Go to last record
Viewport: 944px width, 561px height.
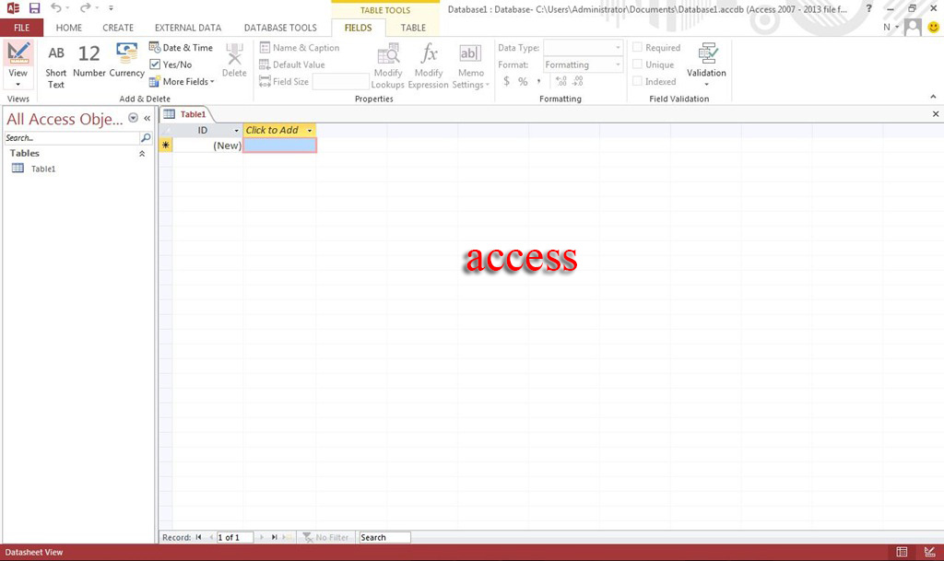(275, 538)
